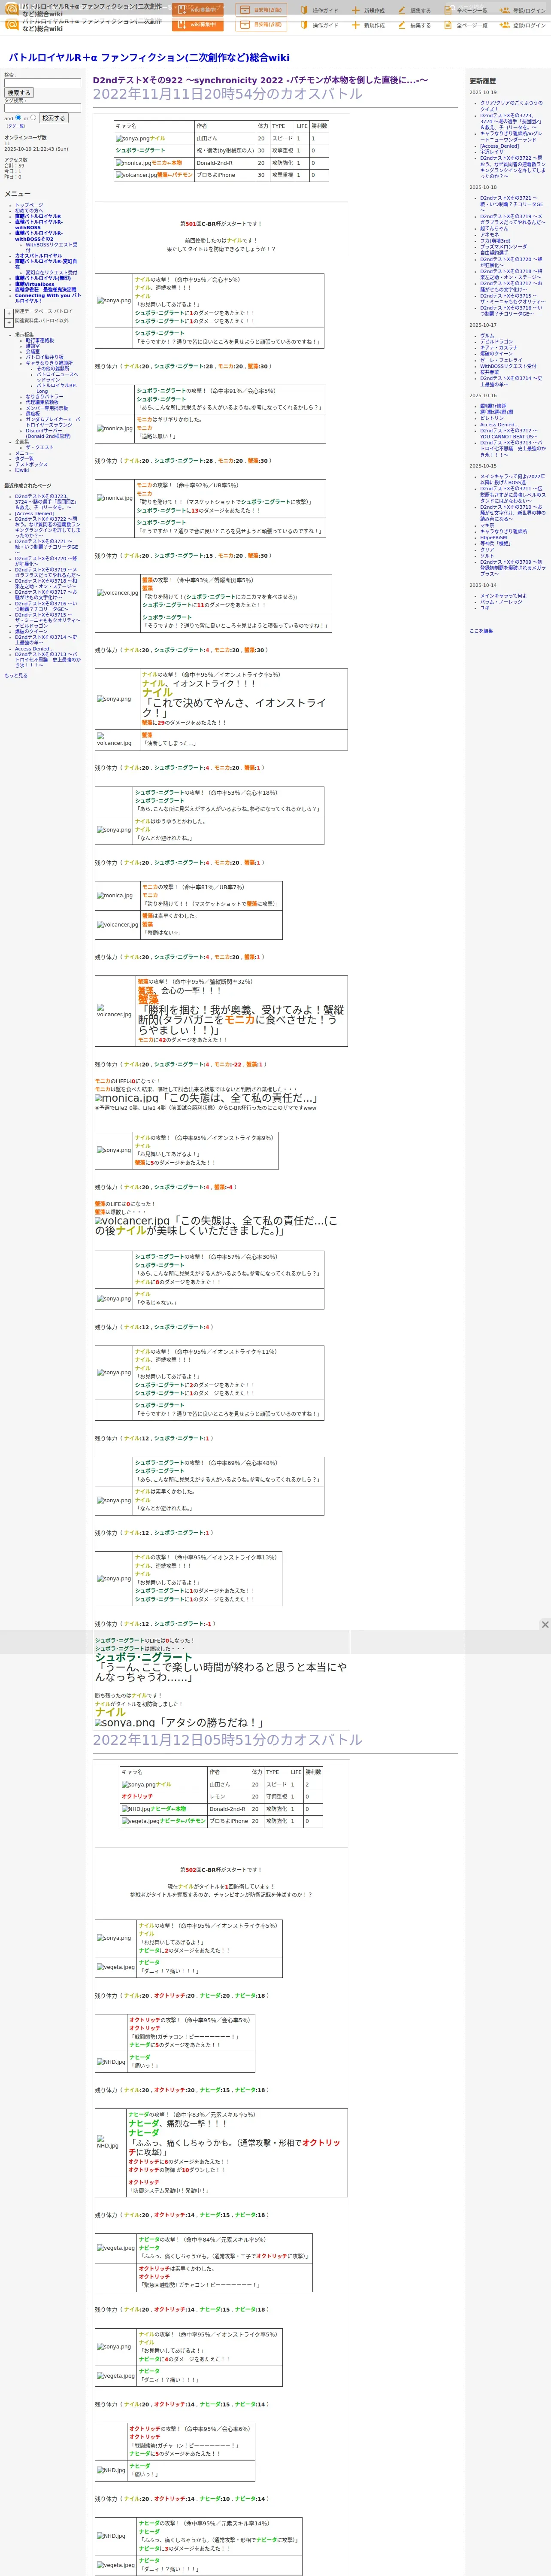Open the 桜井春菜 history link
Image resolution: width=551 pixels, height=2576 pixels.
click(490, 372)
